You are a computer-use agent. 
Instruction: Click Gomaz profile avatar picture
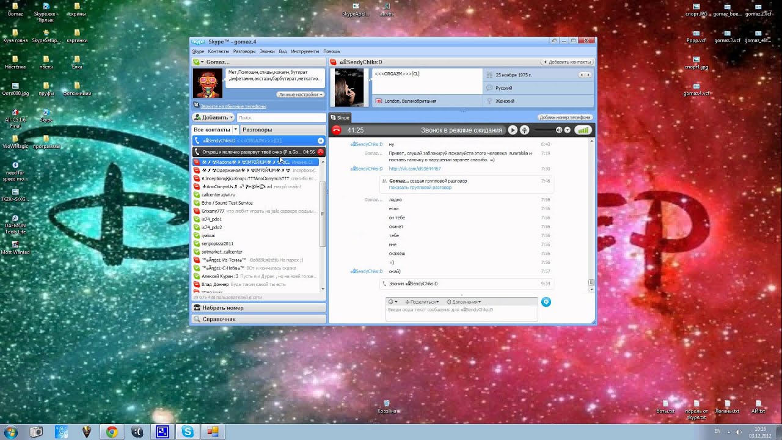(x=208, y=83)
